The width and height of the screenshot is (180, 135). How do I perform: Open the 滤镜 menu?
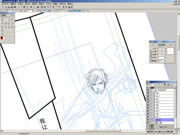click(x=56, y=4)
